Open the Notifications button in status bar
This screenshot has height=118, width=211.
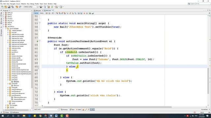[15, 112]
